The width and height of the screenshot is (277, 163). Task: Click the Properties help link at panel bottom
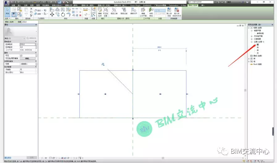(x=8, y=157)
